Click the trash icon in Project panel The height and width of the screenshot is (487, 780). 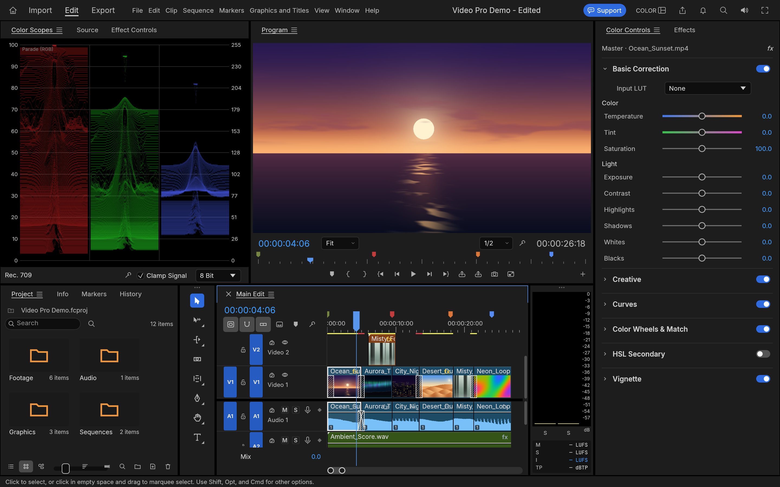click(x=168, y=466)
